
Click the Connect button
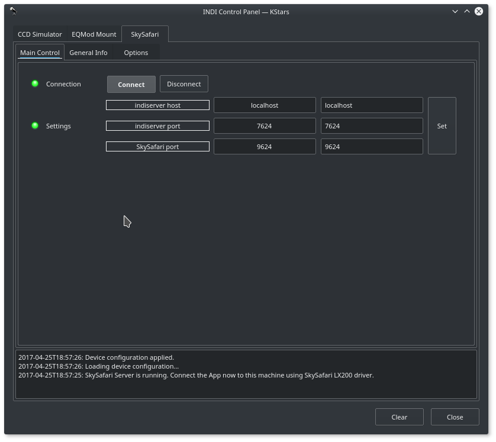click(x=131, y=84)
